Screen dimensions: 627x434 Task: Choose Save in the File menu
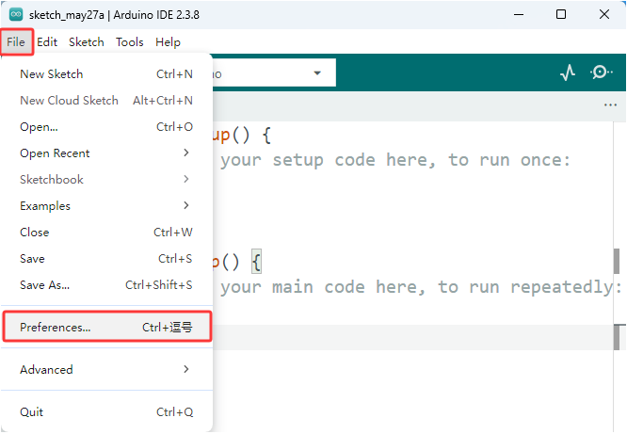[x=106, y=259]
